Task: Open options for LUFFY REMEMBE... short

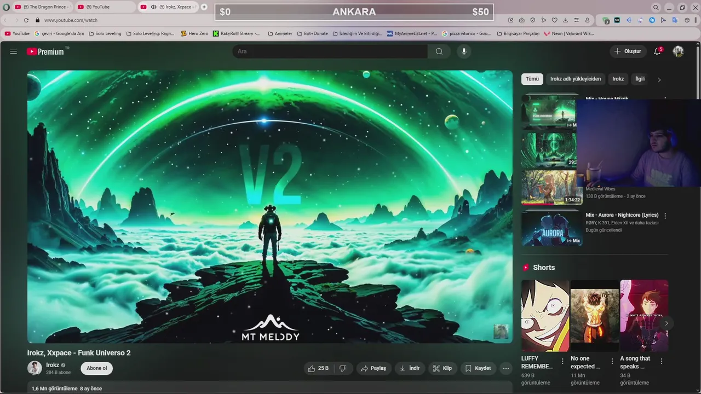Action: (x=562, y=361)
